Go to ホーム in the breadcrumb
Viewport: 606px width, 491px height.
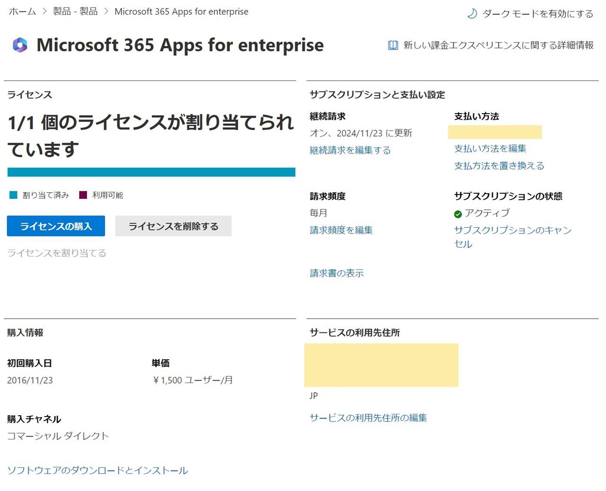[22, 11]
